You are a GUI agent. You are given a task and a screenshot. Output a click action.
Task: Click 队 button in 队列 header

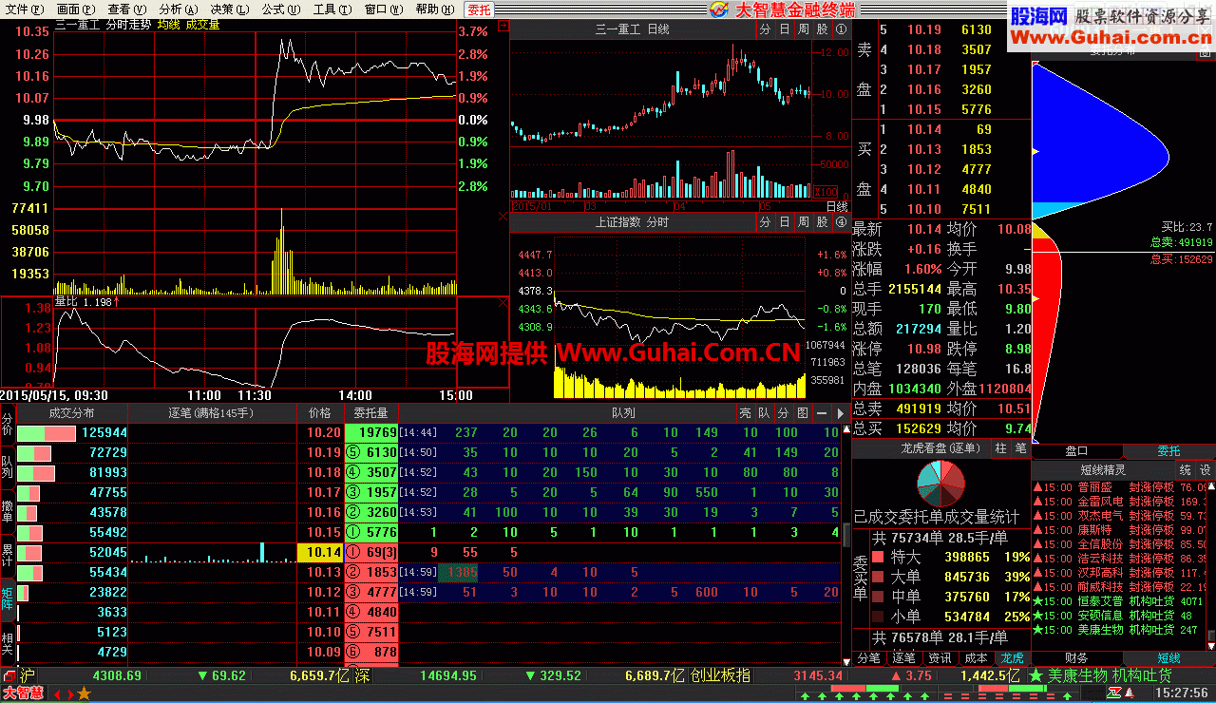tap(764, 413)
